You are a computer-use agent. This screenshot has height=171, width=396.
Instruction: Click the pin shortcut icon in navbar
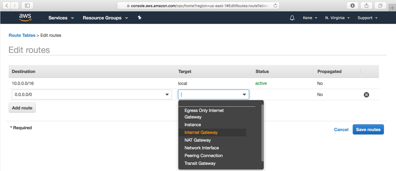[139, 18]
